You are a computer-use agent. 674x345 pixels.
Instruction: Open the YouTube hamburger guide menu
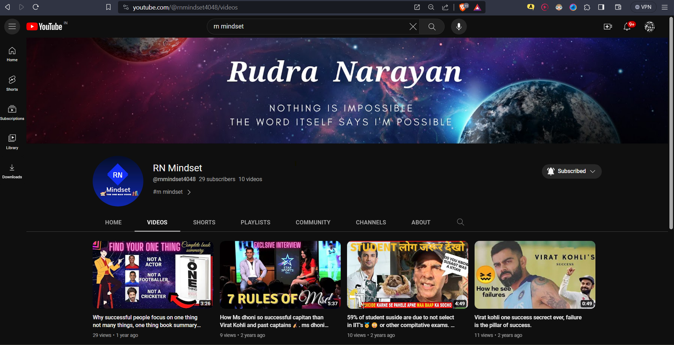[x=12, y=26]
